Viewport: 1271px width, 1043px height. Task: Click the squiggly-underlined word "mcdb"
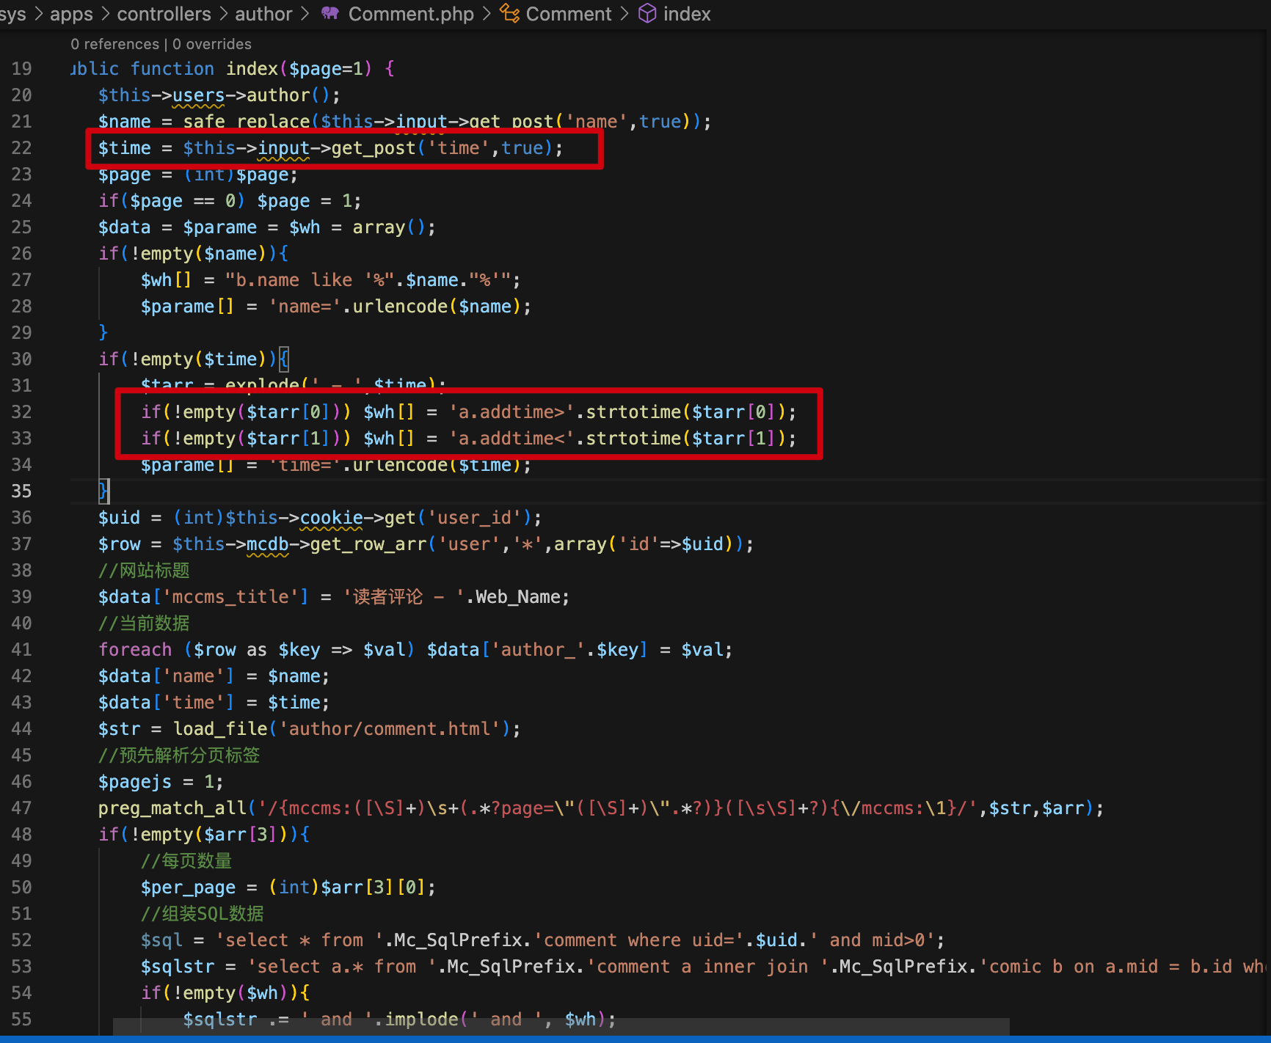[268, 544]
